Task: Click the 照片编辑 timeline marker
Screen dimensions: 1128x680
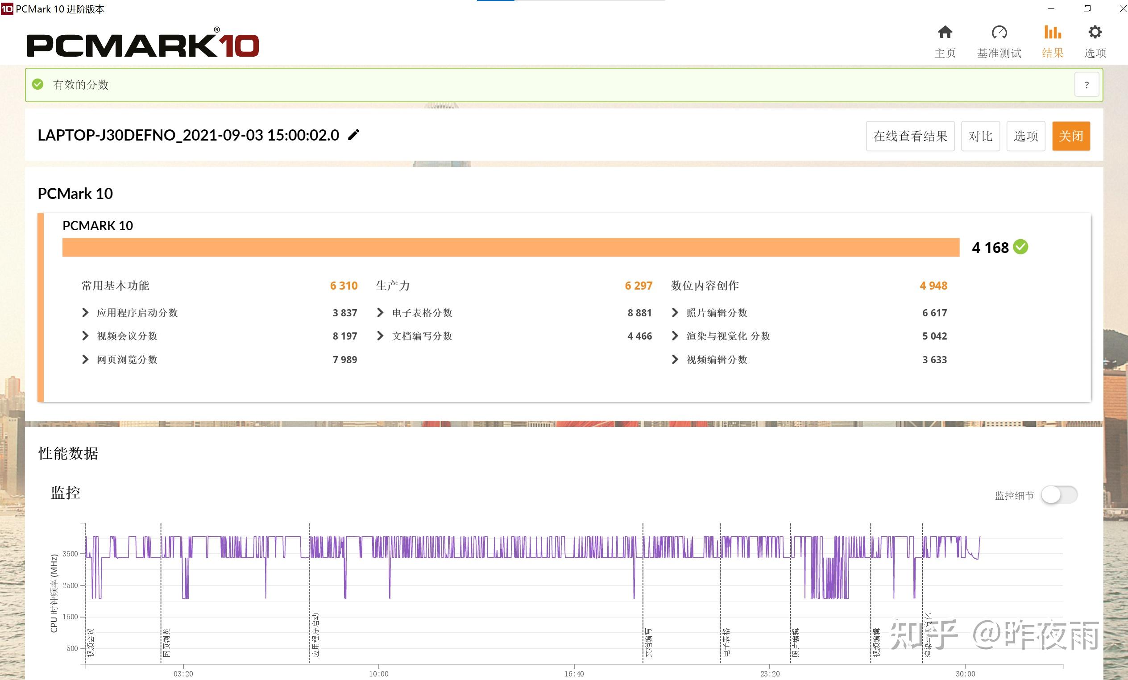Action: (x=796, y=643)
